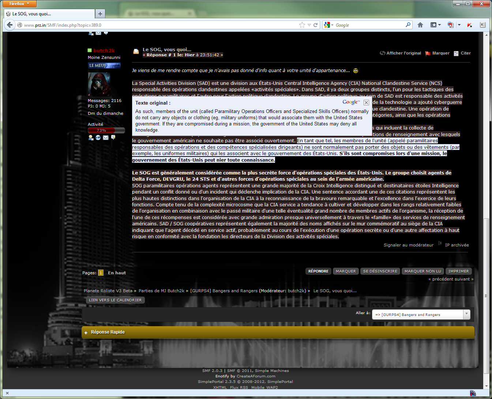Viewport: 492px width, 399px height.
Task: Click butch2k's website globe icon
Action: (98, 138)
